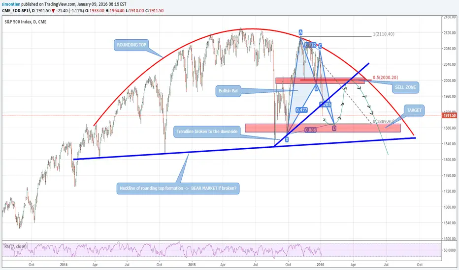
Task: Click the C:1911.50 close value in header
Action: [x=154, y=10]
